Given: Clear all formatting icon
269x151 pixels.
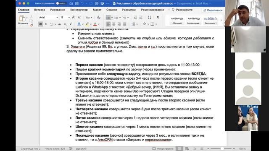Looking at the screenshot, I should [x=98, y=17].
